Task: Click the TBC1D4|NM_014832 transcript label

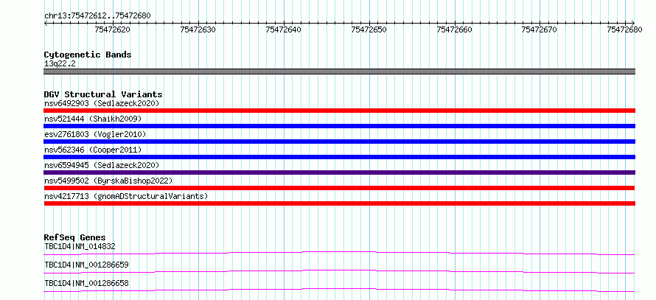Action: coord(80,246)
